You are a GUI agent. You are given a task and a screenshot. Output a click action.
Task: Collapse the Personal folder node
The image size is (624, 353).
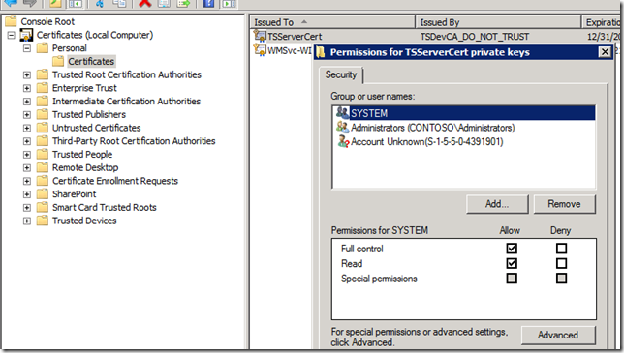pyautogui.click(x=27, y=48)
